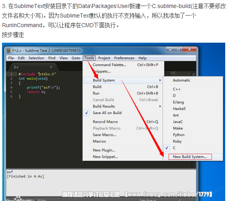Open the Selection menu
This screenshot has width=232, height=201.
point(36,58)
